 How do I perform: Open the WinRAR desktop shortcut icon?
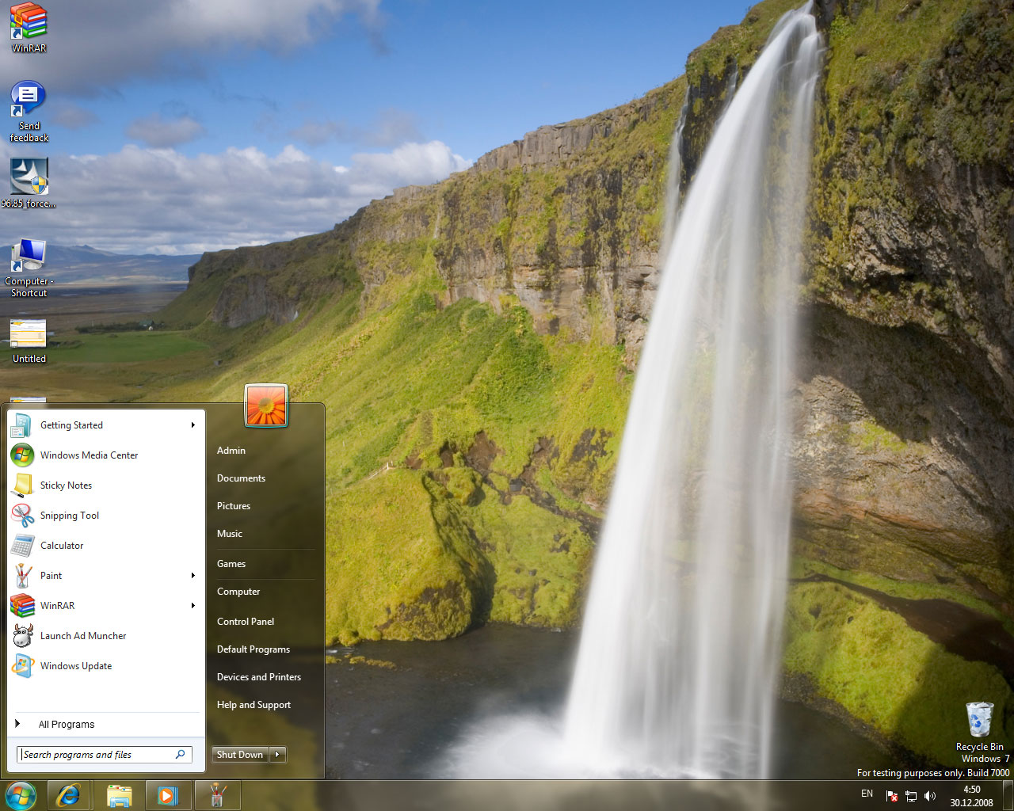point(29,21)
